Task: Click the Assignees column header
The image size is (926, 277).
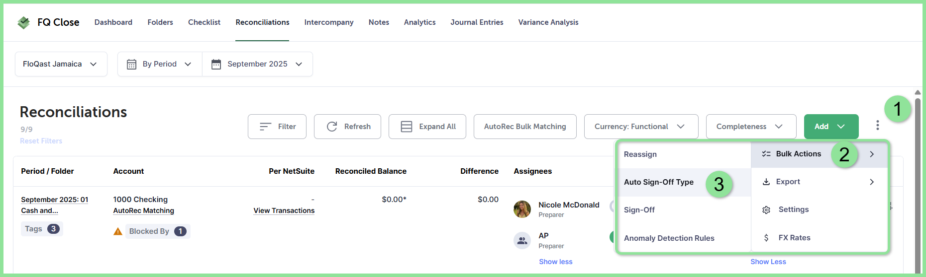Action: pyautogui.click(x=533, y=171)
